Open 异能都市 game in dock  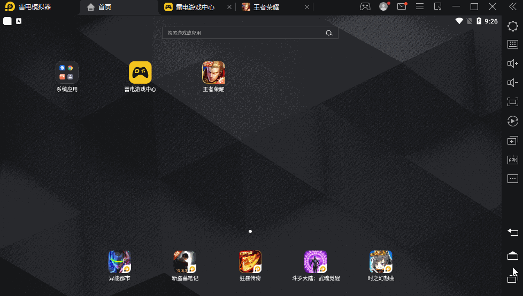pyautogui.click(x=119, y=262)
